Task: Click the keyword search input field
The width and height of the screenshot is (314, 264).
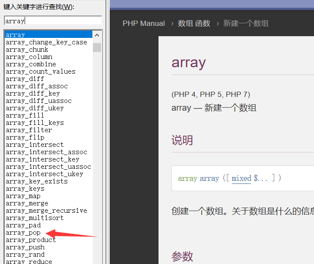Action: coord(53,21)
